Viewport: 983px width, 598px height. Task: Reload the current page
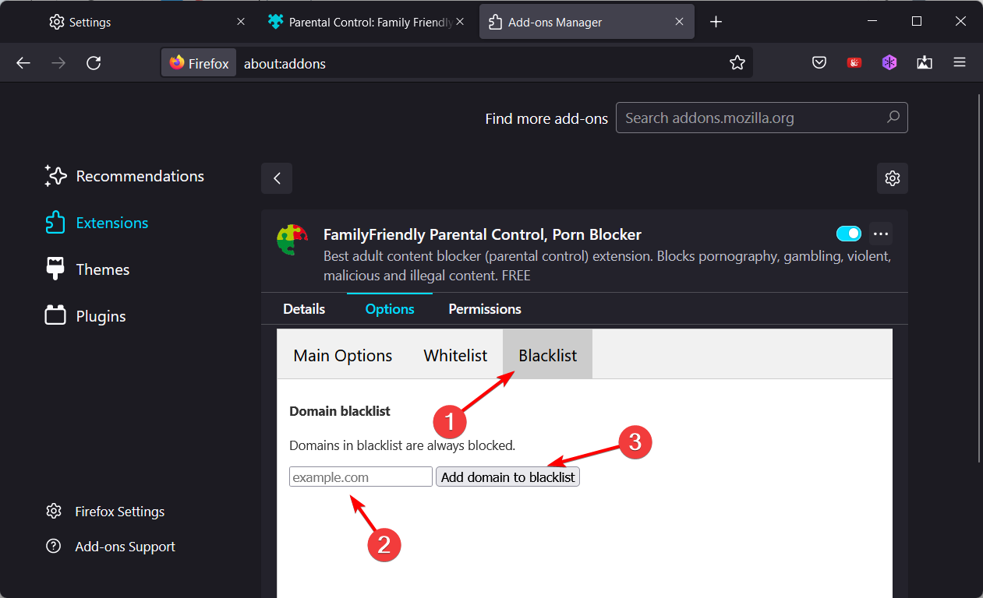tap(94, 63)
